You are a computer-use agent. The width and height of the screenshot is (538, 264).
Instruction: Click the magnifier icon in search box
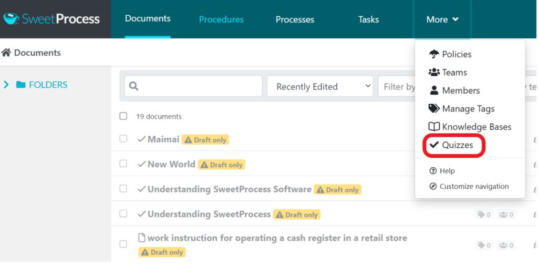point(134,86)
